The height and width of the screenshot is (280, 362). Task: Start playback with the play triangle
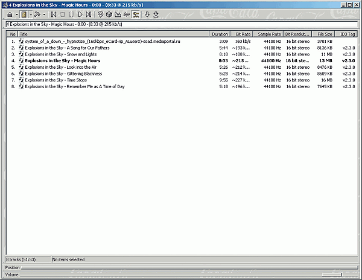pos(80,14)
